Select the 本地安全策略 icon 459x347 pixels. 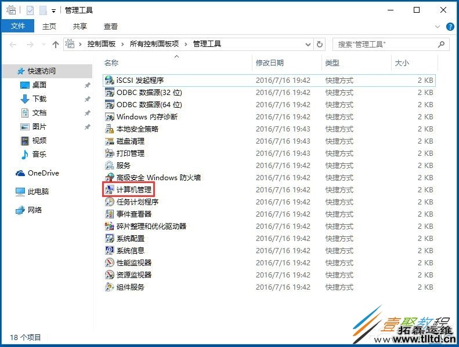[110, 129]
